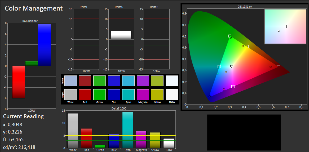
Task: Click the Target Magenta swatch
Action: pyautogui.click(x=143, y=95)
